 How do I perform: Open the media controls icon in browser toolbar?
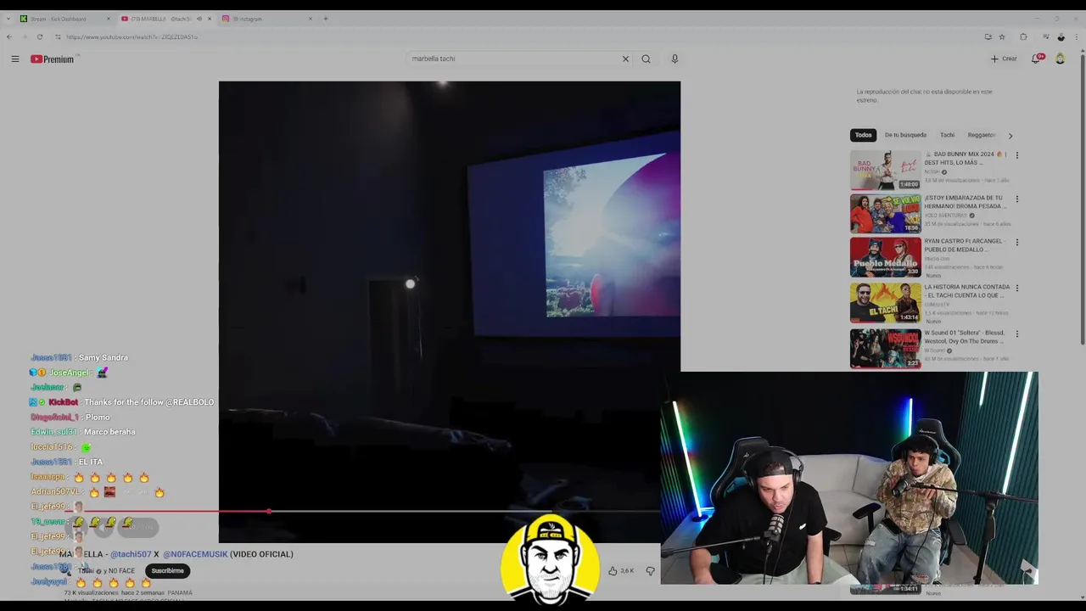click(x=1045, y=36)
